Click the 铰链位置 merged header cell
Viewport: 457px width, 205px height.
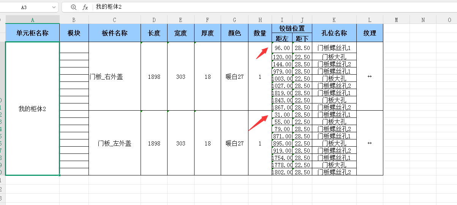[292, 28]
